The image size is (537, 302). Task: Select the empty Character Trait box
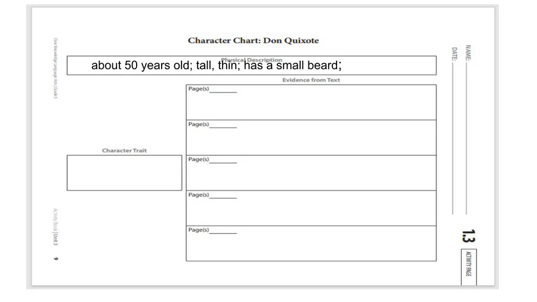click(124, 173)
